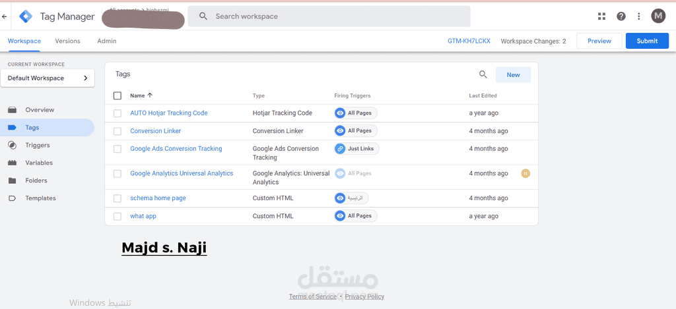Screen dimensions: 676x309
Task: Switch to the Workspace tab
Action: pos(24,41)
